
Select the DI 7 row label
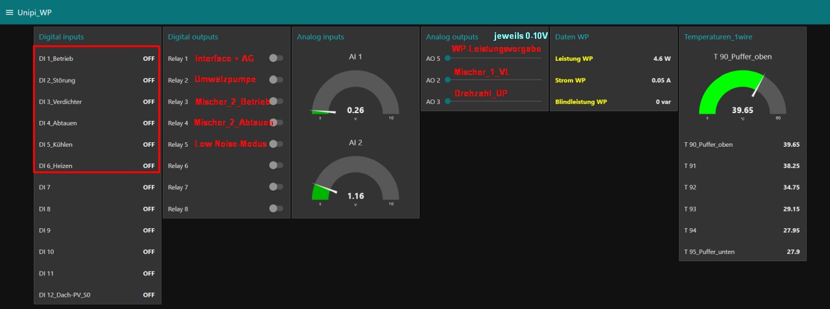pyautogui.click(x=45, y=187)
